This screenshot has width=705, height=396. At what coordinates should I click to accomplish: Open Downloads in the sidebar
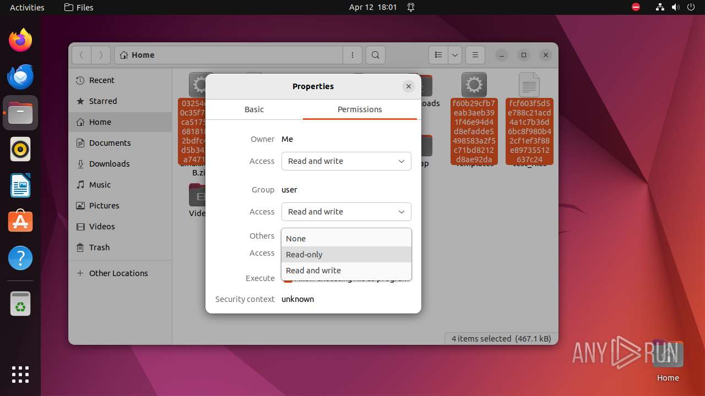[x=120, y=164]
